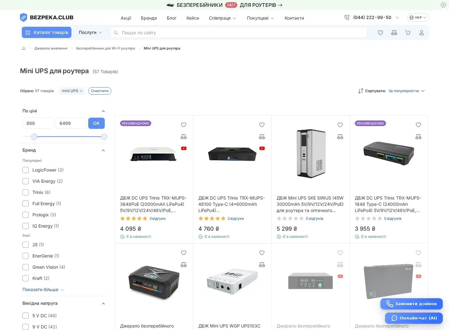Open the Співпраця menu
449x330 pixels.
(x=223, y=18)
